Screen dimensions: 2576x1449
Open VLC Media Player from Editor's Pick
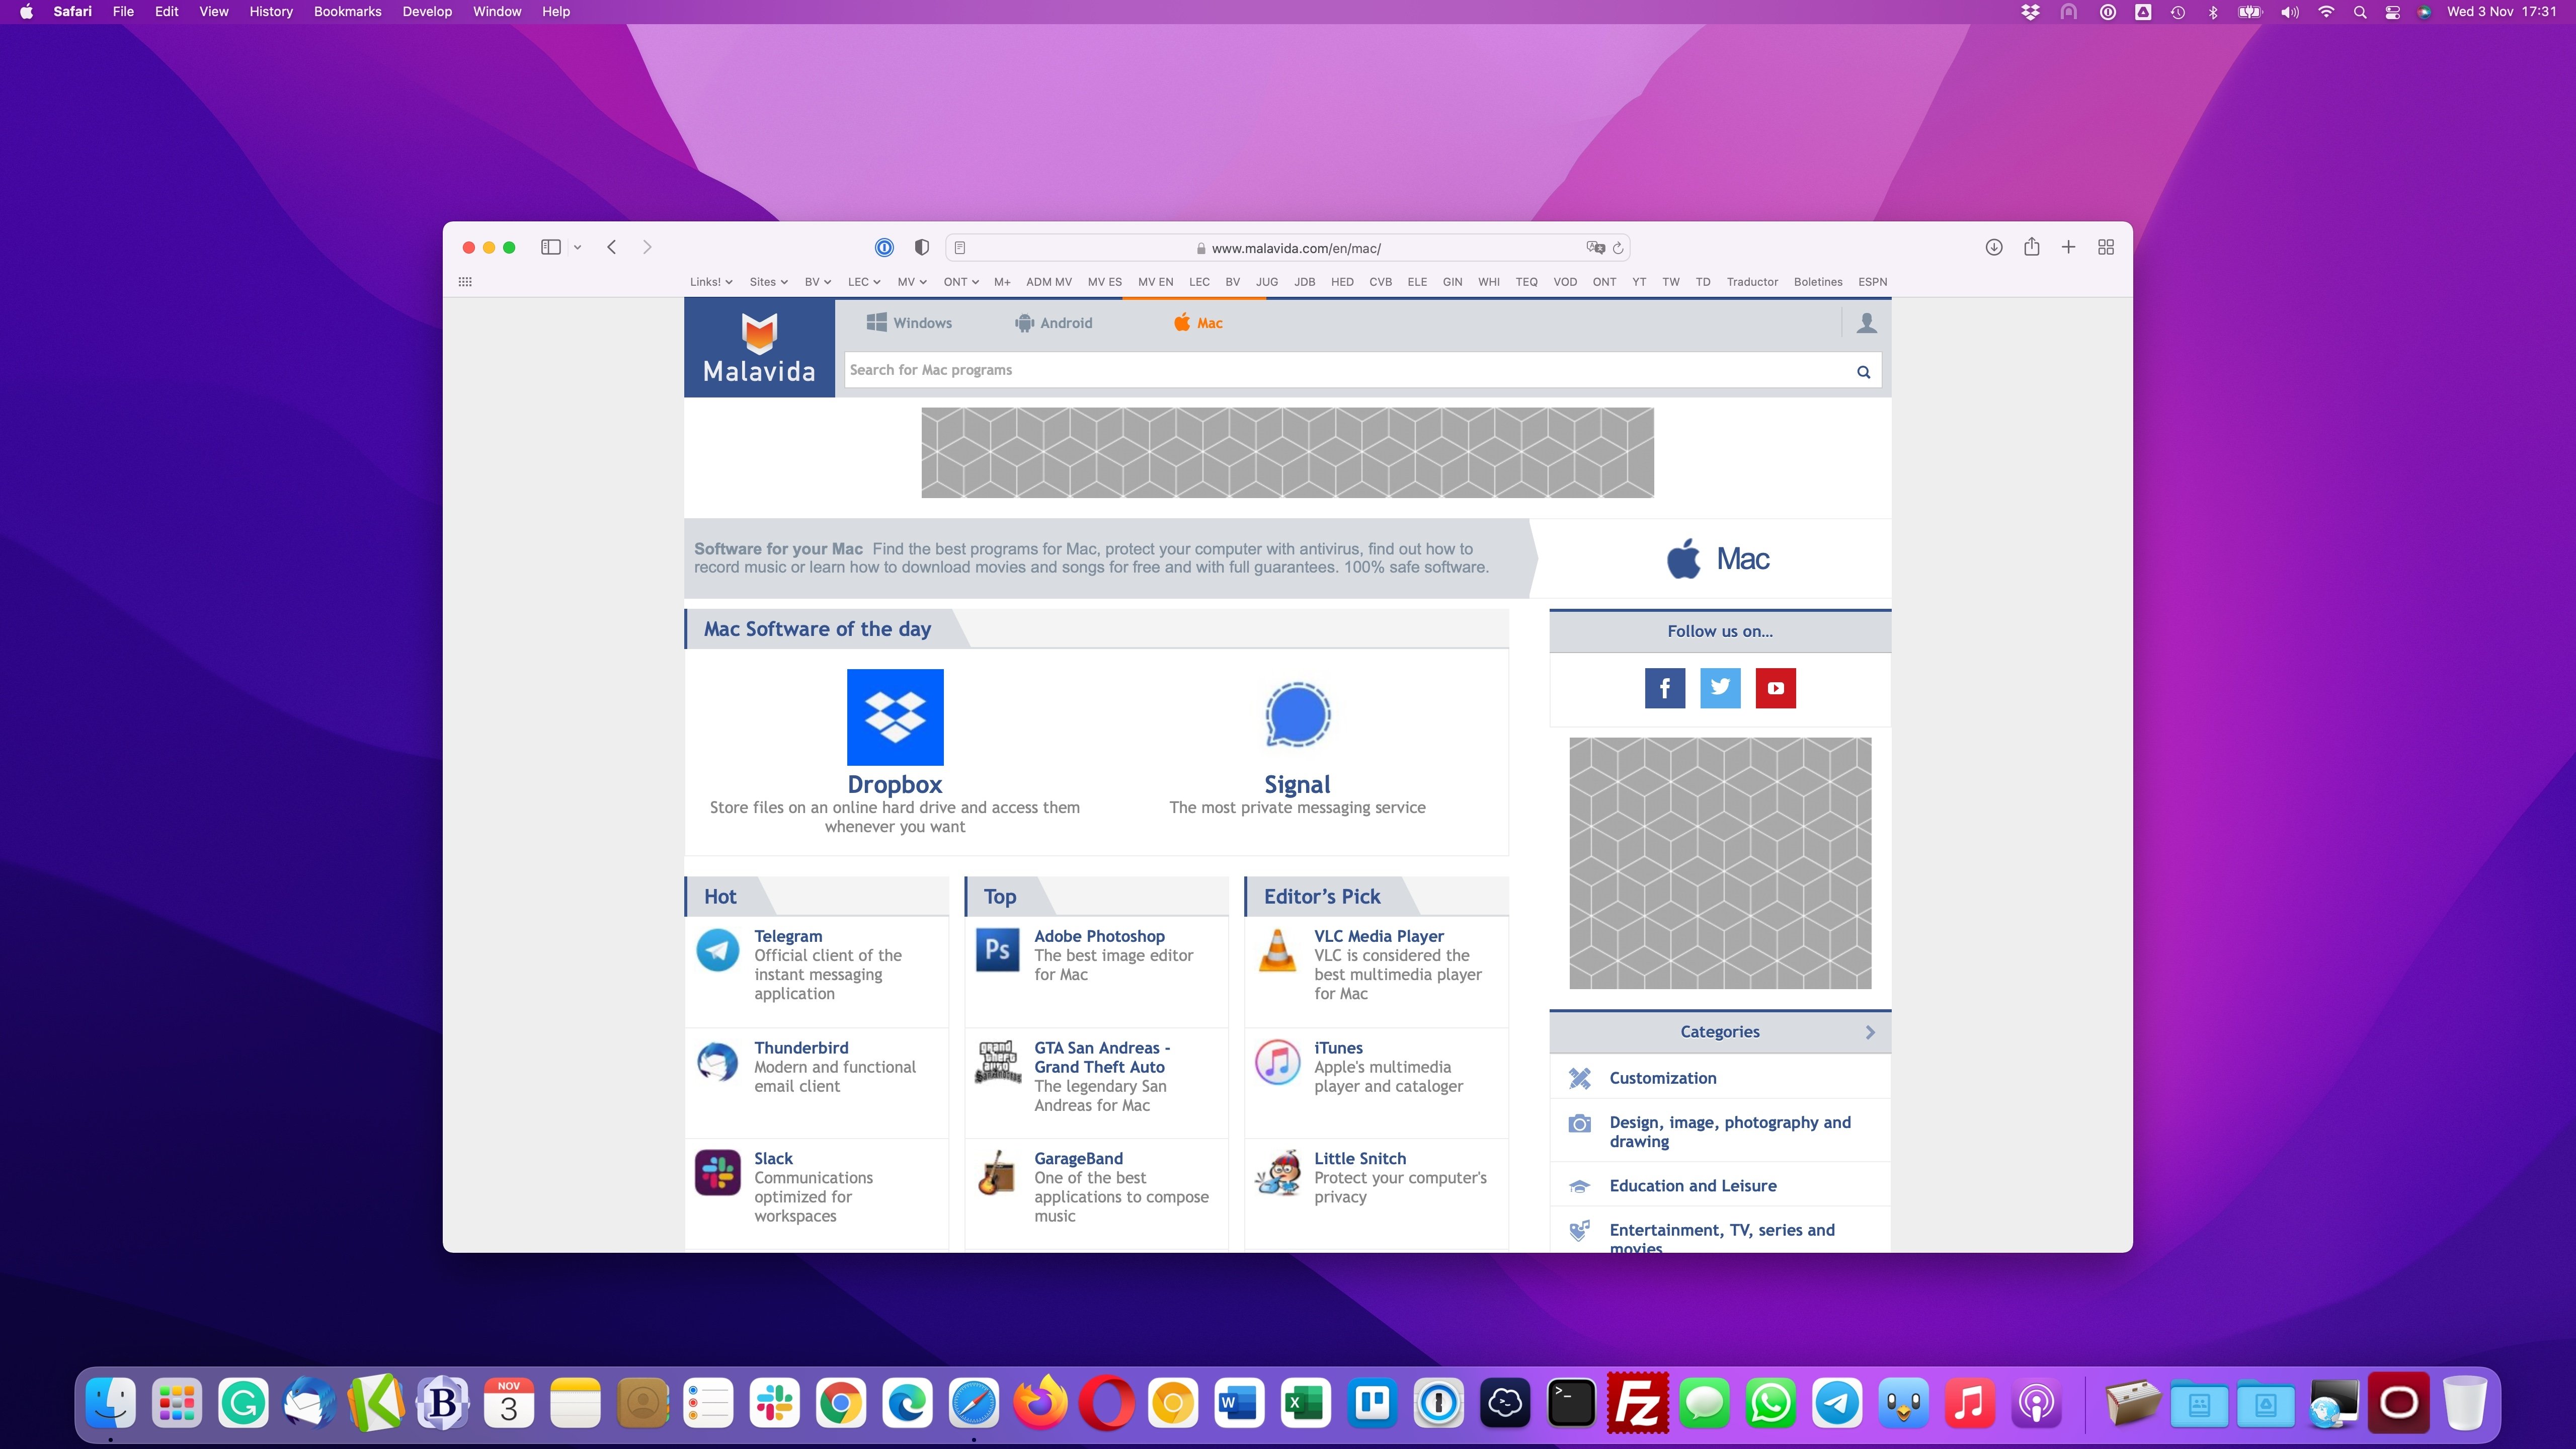[1378, 936]
